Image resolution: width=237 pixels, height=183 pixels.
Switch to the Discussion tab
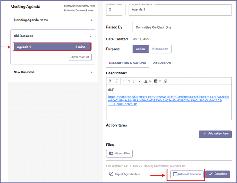click(162, 63)
